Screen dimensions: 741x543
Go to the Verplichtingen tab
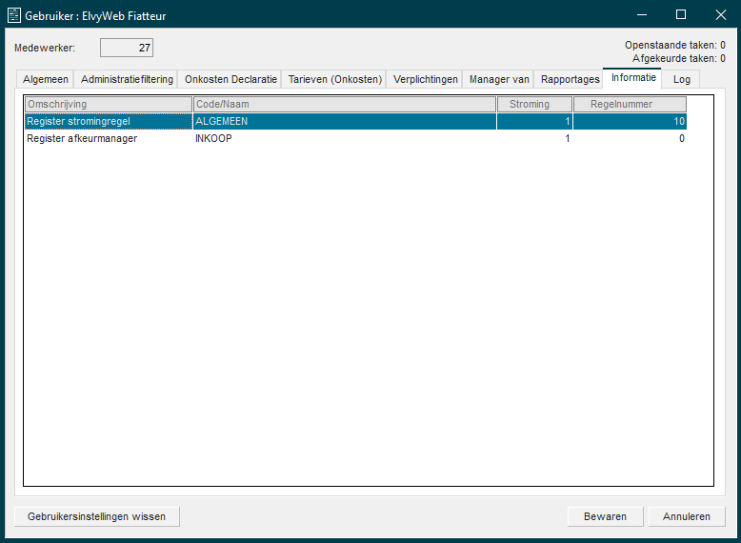(x=426, y=79)
